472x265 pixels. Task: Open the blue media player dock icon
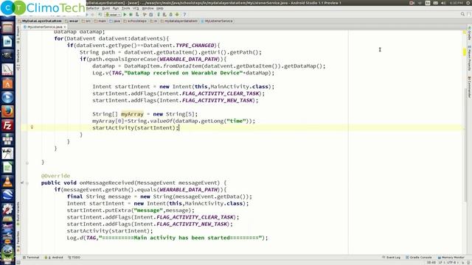[7, 98]
